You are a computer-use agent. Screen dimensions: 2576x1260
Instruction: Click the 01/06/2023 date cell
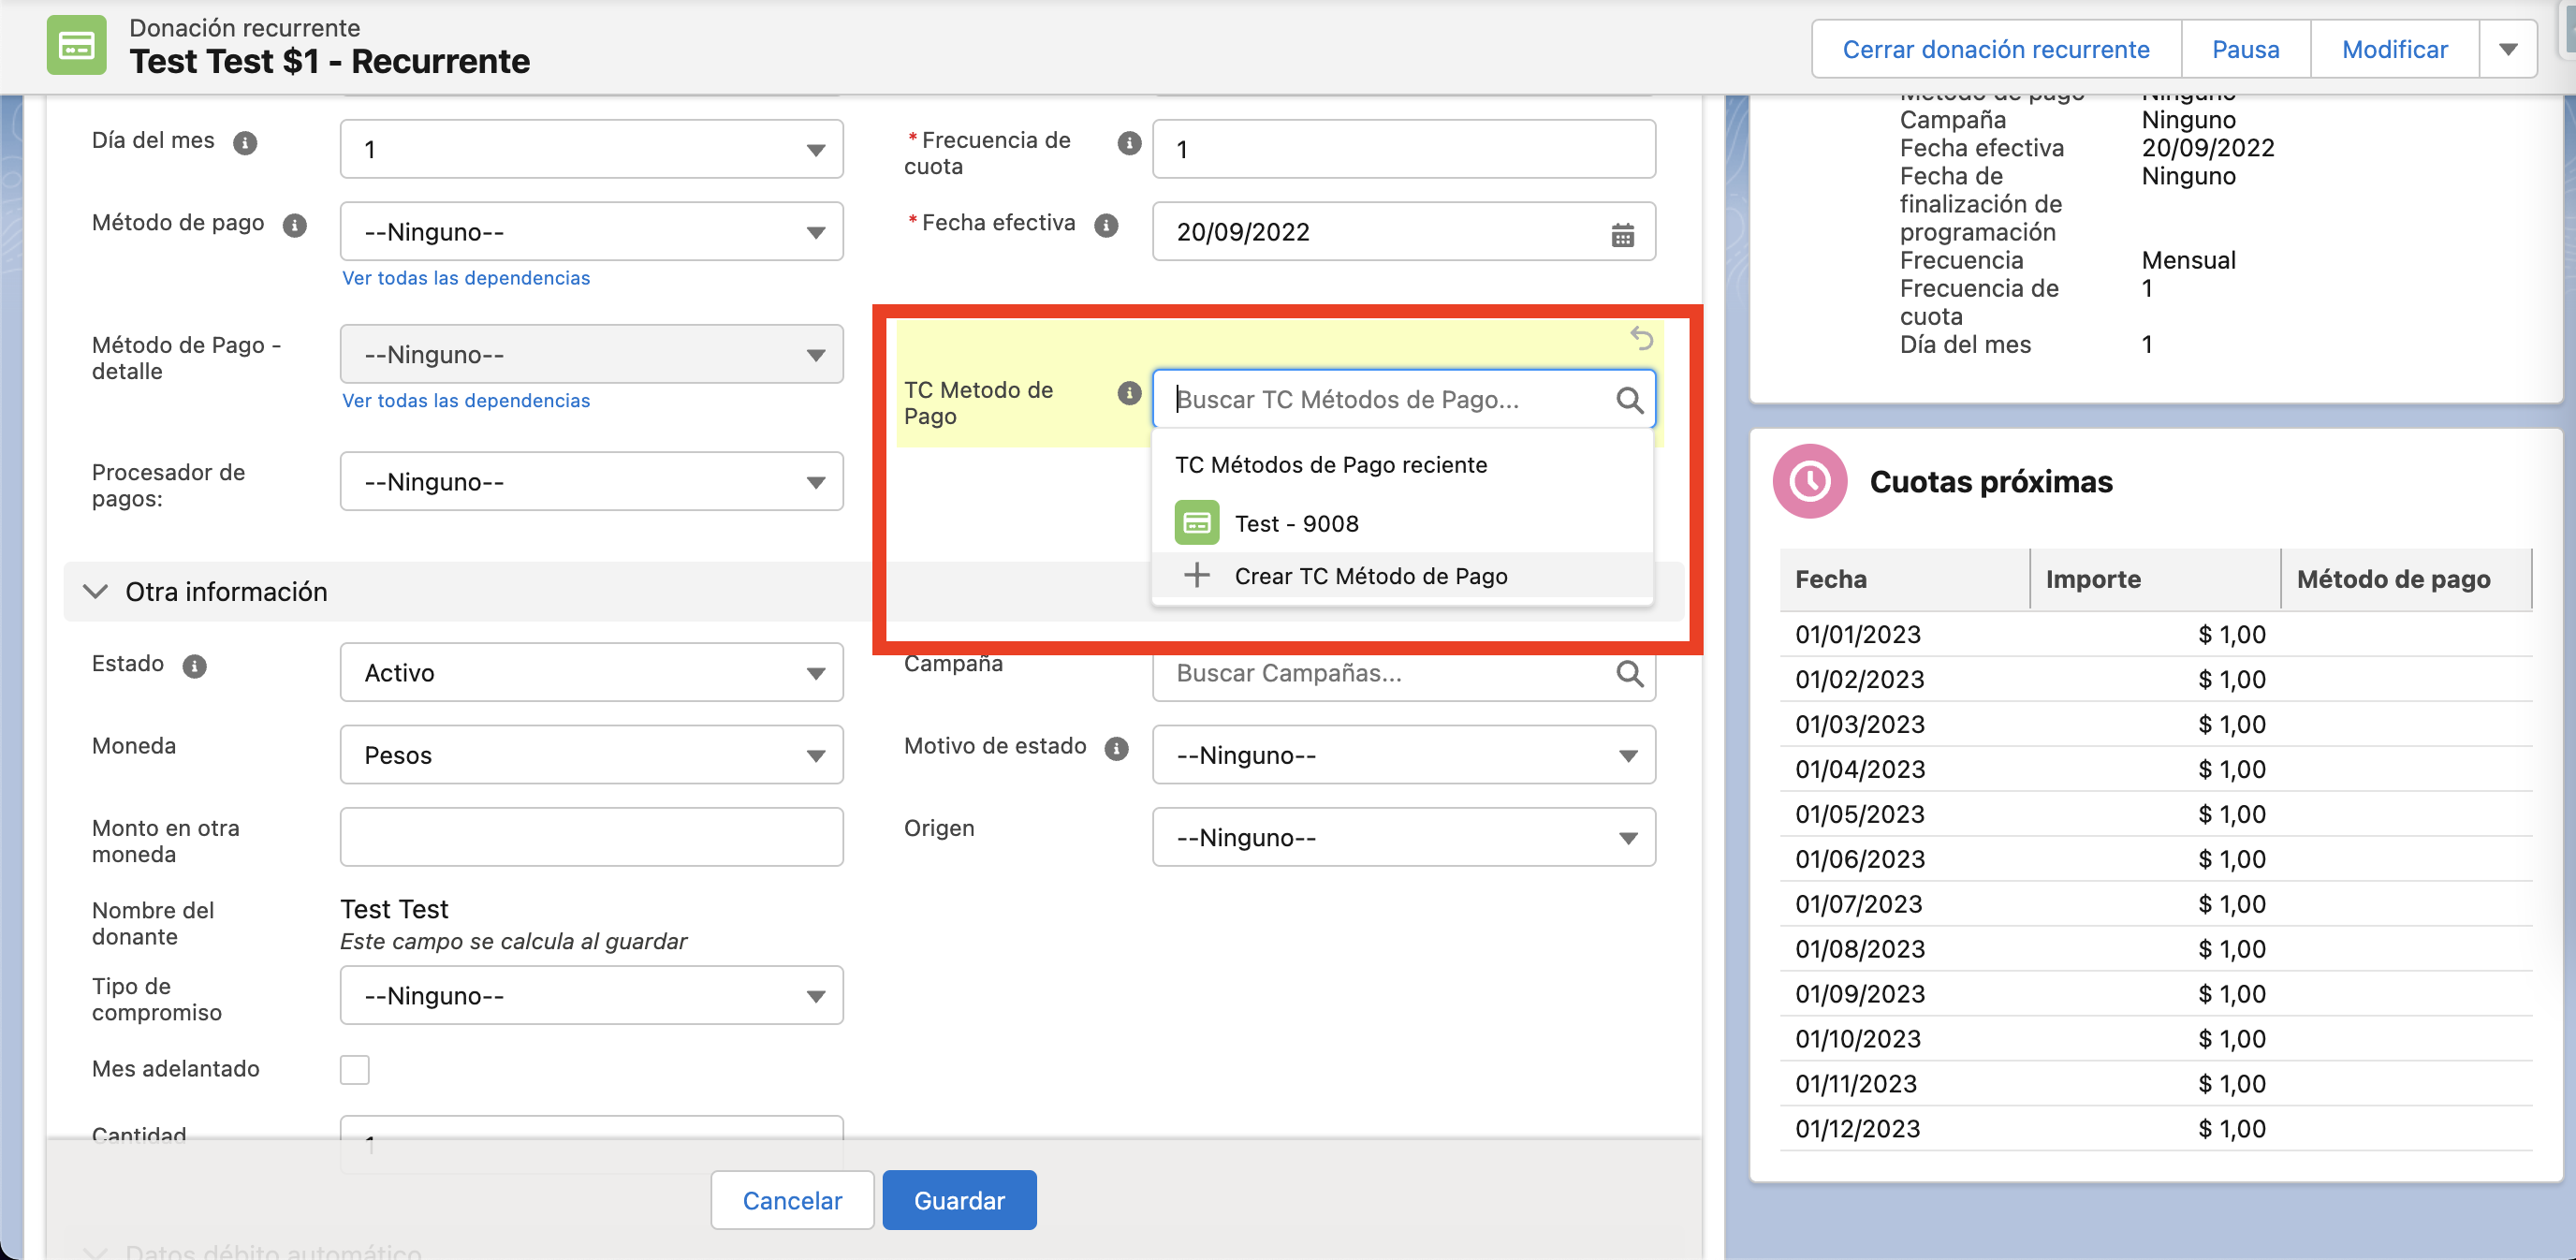1860,859
